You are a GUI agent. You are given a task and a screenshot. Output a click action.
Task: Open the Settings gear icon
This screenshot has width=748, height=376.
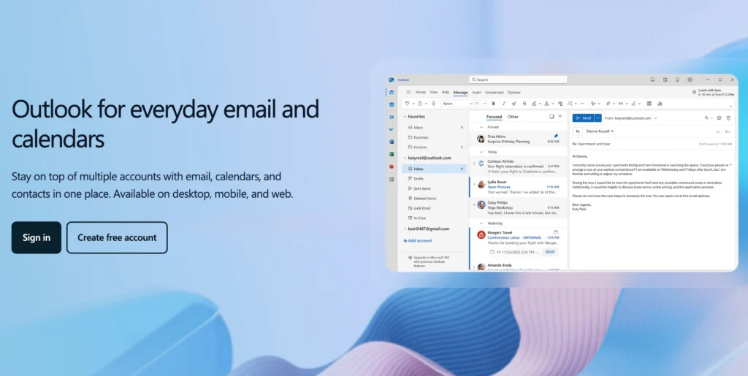tap(690, 80)
